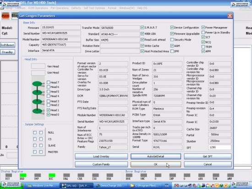Click the left MASTER jumper box
The image size is (252, 189).
pos(35,152)
